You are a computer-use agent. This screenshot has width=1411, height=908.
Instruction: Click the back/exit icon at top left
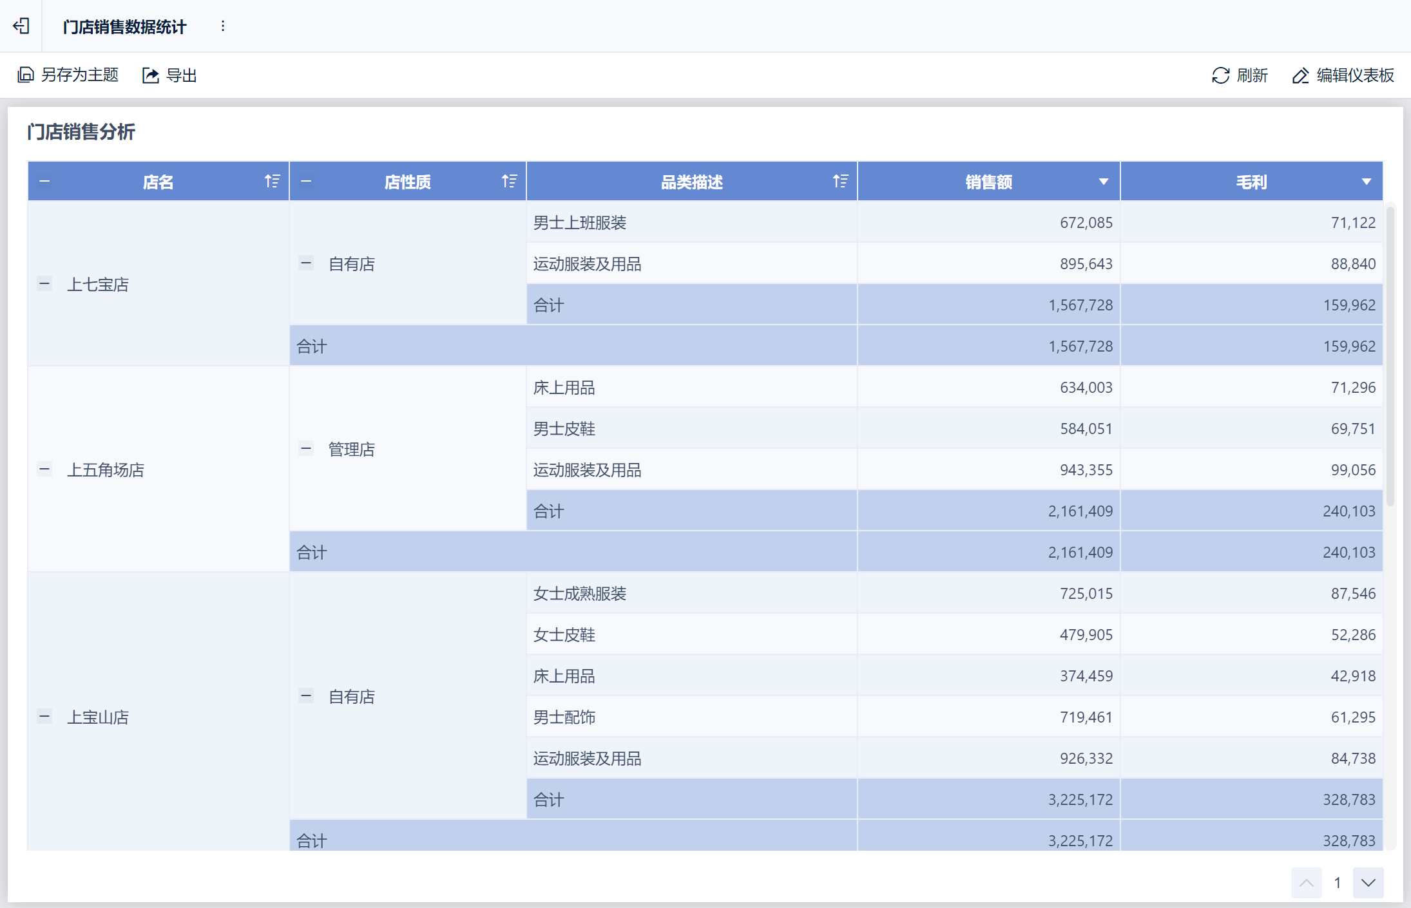(x=21, y=26)
